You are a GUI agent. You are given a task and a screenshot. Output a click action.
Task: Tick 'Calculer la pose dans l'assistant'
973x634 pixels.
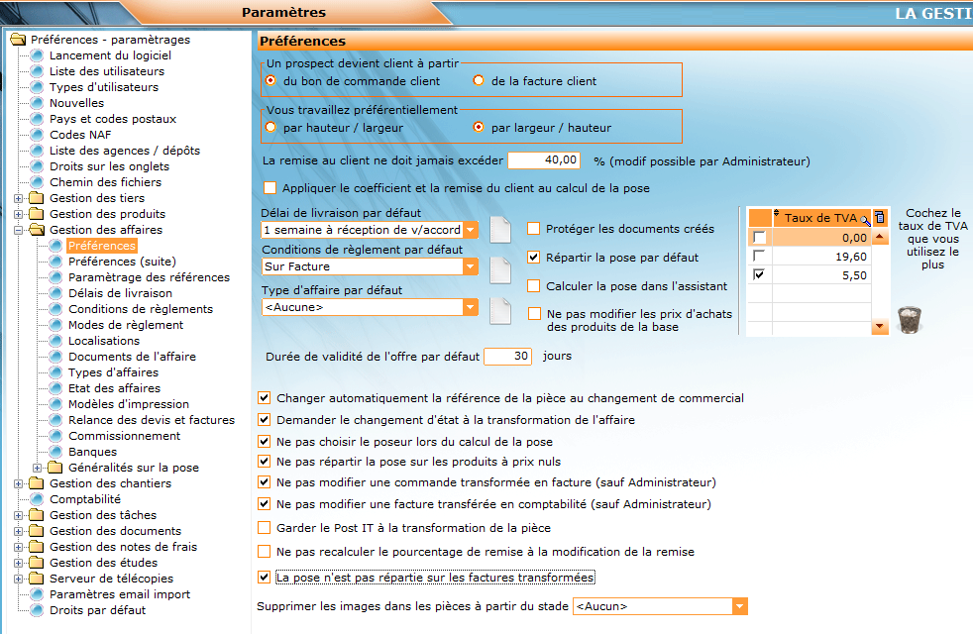pyautogui.click(x=534, y=286)
